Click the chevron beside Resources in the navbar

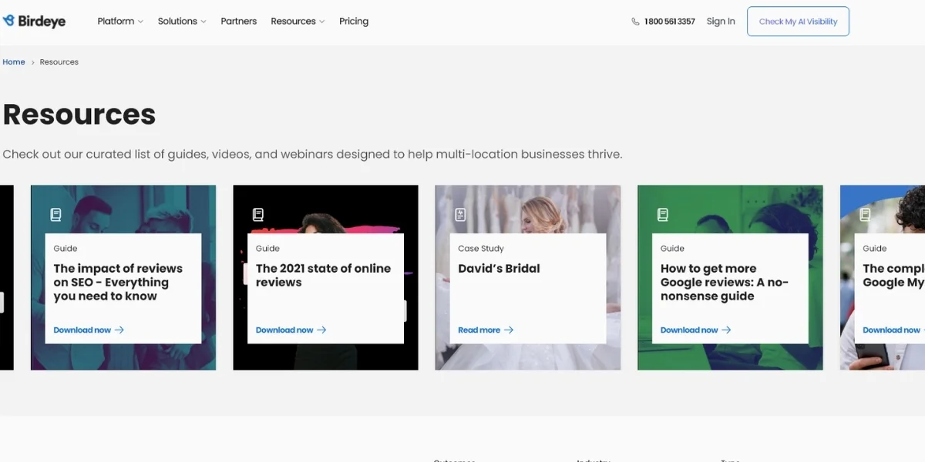click(x=321, y=22)
